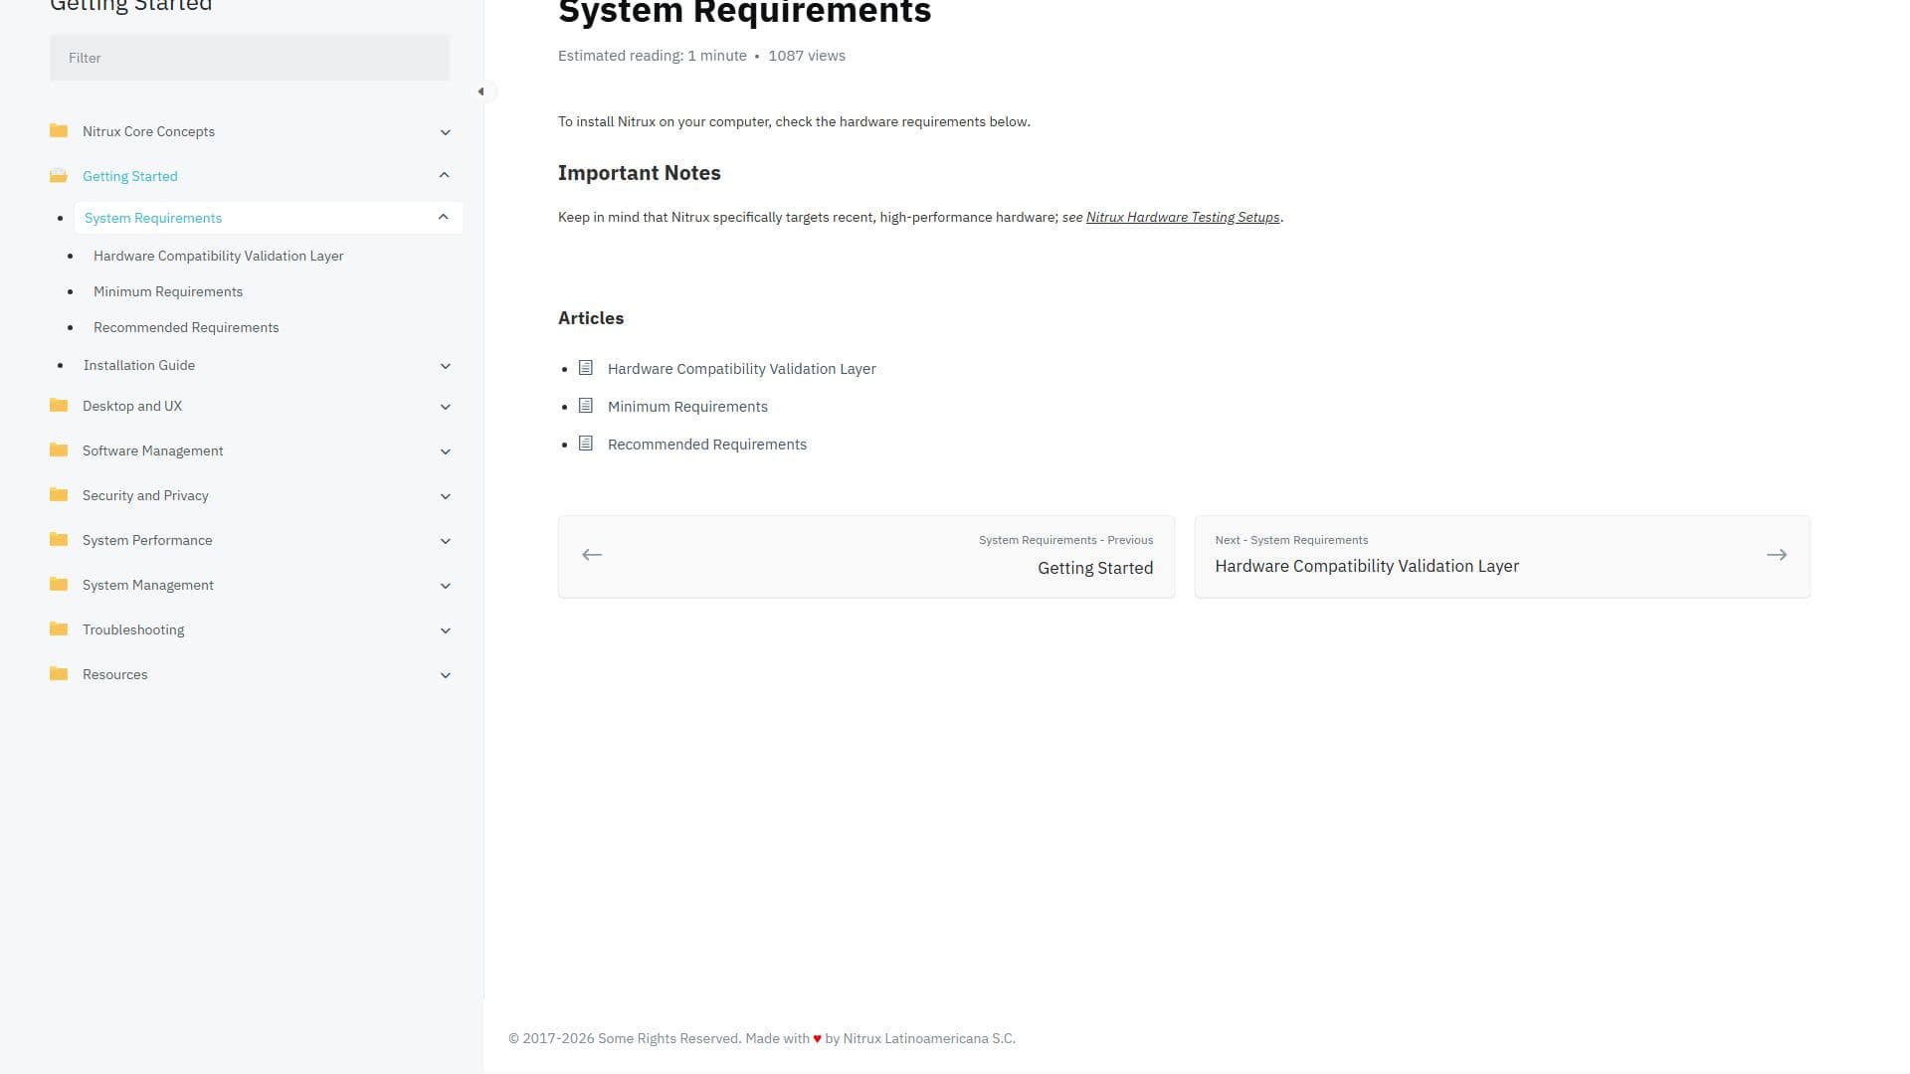Open Recommended Requirements article link
Screen dimensions: 1910x1074
click(707, 445)
